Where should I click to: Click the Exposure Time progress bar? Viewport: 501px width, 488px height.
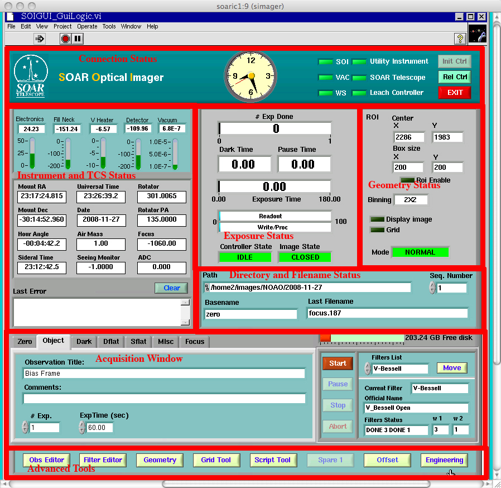(x=274, y=186)
